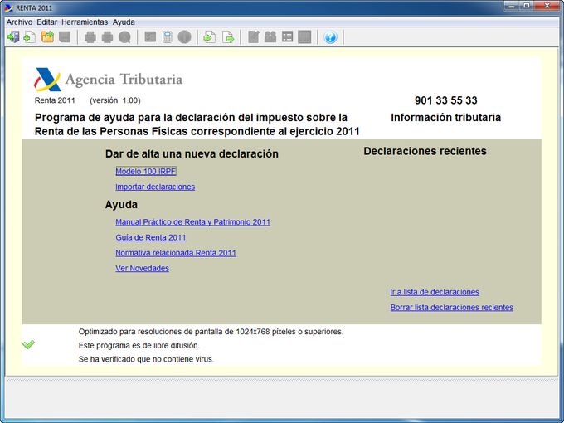
Task: Open help with the blue question mark icon
Action: pyautogui.click(x=330, y=37)
